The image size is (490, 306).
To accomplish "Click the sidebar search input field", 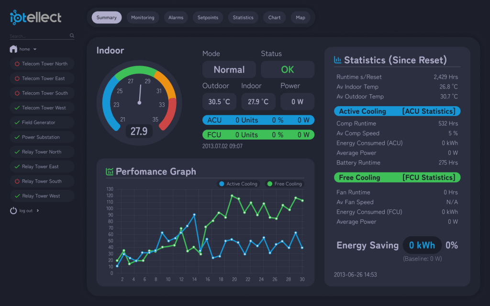I will coord(38,36).
